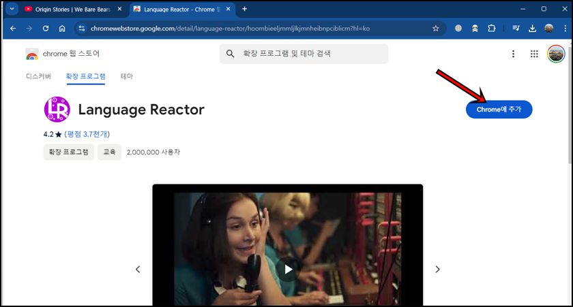Viewport: 573px width, 307px height.
Task: Click the globe extension icon in toolbar
Action: coord(458,29)
